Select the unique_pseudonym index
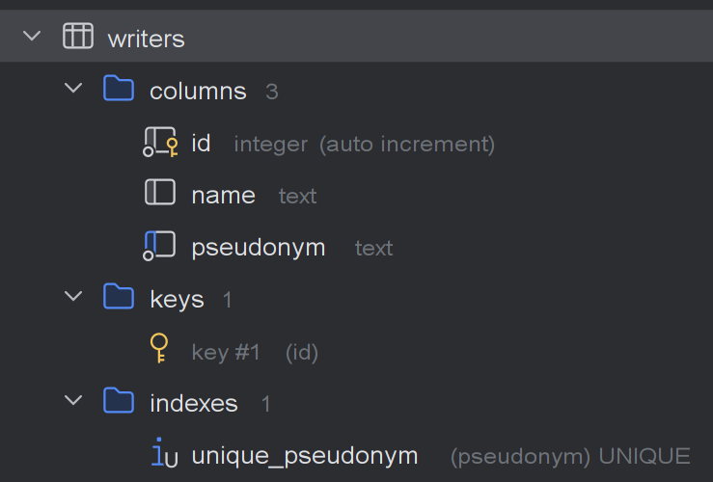 coord(305,456)
